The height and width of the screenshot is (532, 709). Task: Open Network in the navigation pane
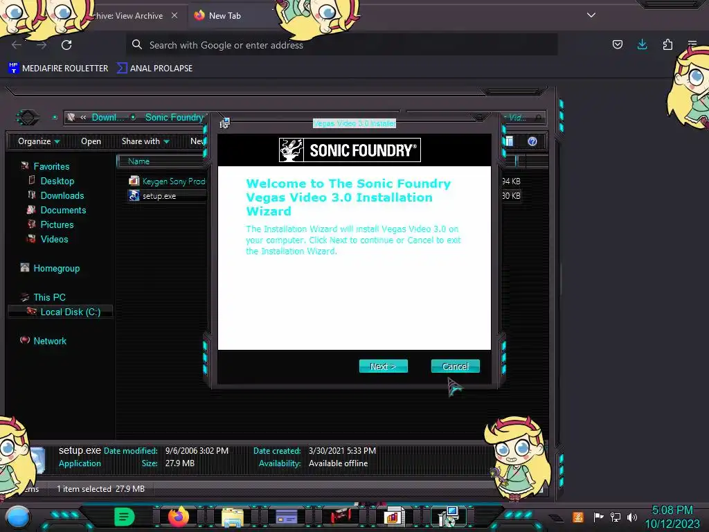point(50,341)
